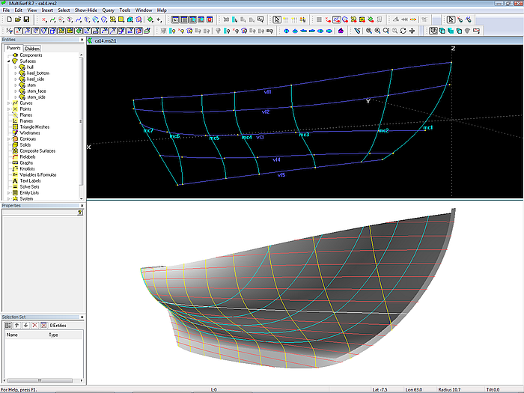Switch to the Children tab
This screenshot has width=524, height=393.
[32, 49]
